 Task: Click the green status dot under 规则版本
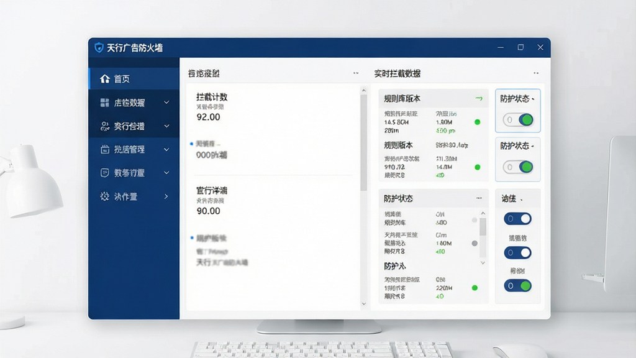point(478,167)
